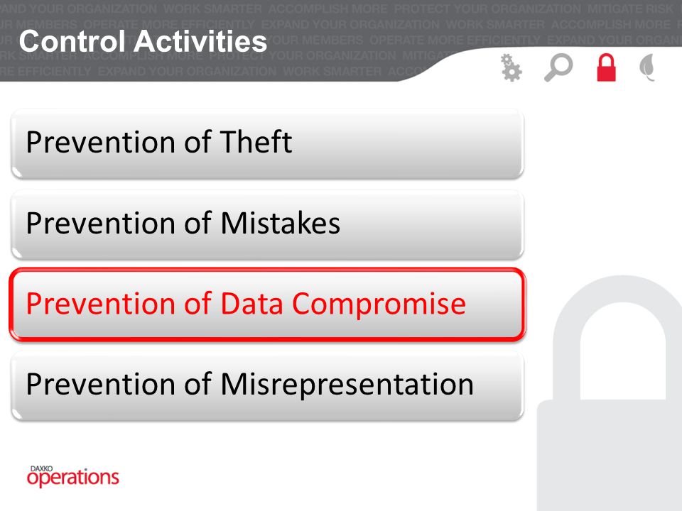The height and width of the screenshot is (511, 682).
Task: Click the red word operations in the logo
Action: [x=72, y=478]
